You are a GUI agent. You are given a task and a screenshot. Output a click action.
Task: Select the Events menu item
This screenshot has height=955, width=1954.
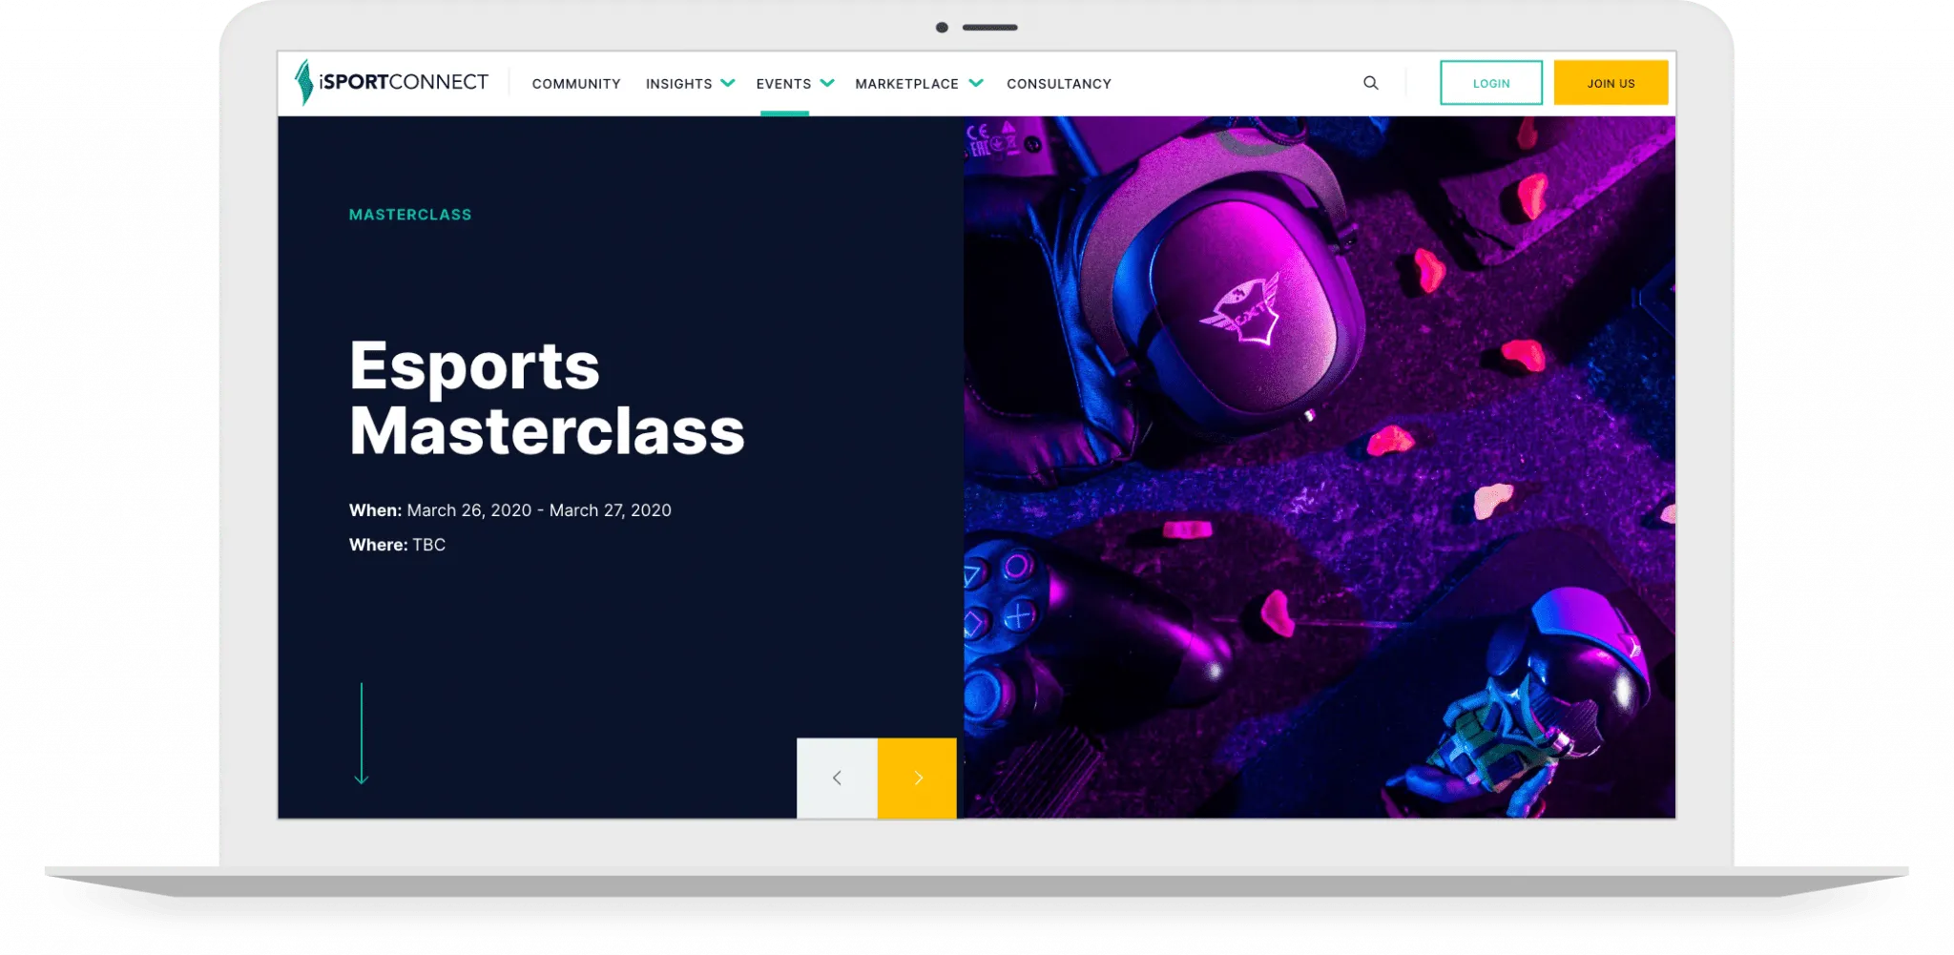[783, 84]
